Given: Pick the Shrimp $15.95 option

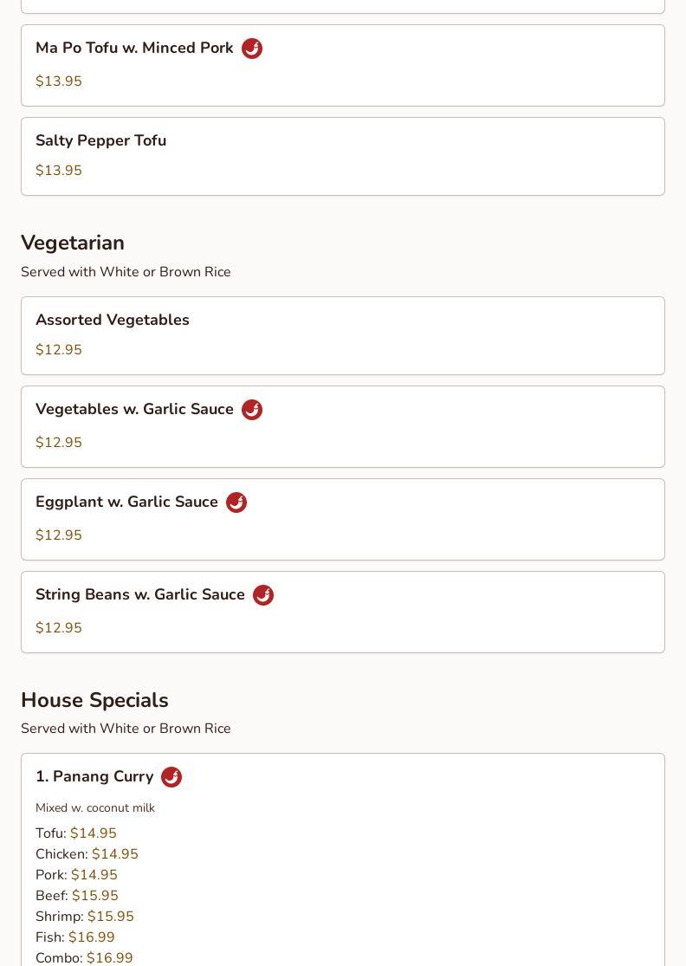Looking at the screenshot, I should (85, 916).
